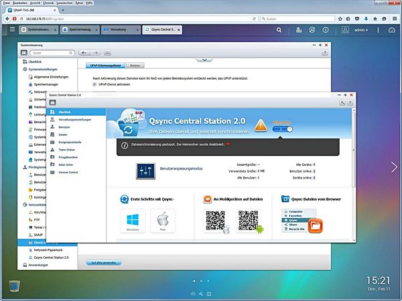Open Qsync Central Station 2.0 tree entry
The image size is (402, 301).
tap(51, 258)
